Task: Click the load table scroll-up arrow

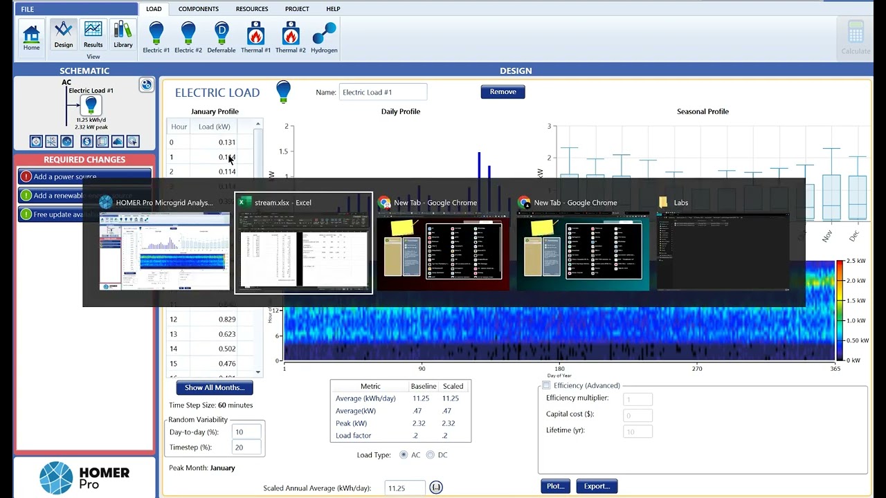Action: point(258,124)
